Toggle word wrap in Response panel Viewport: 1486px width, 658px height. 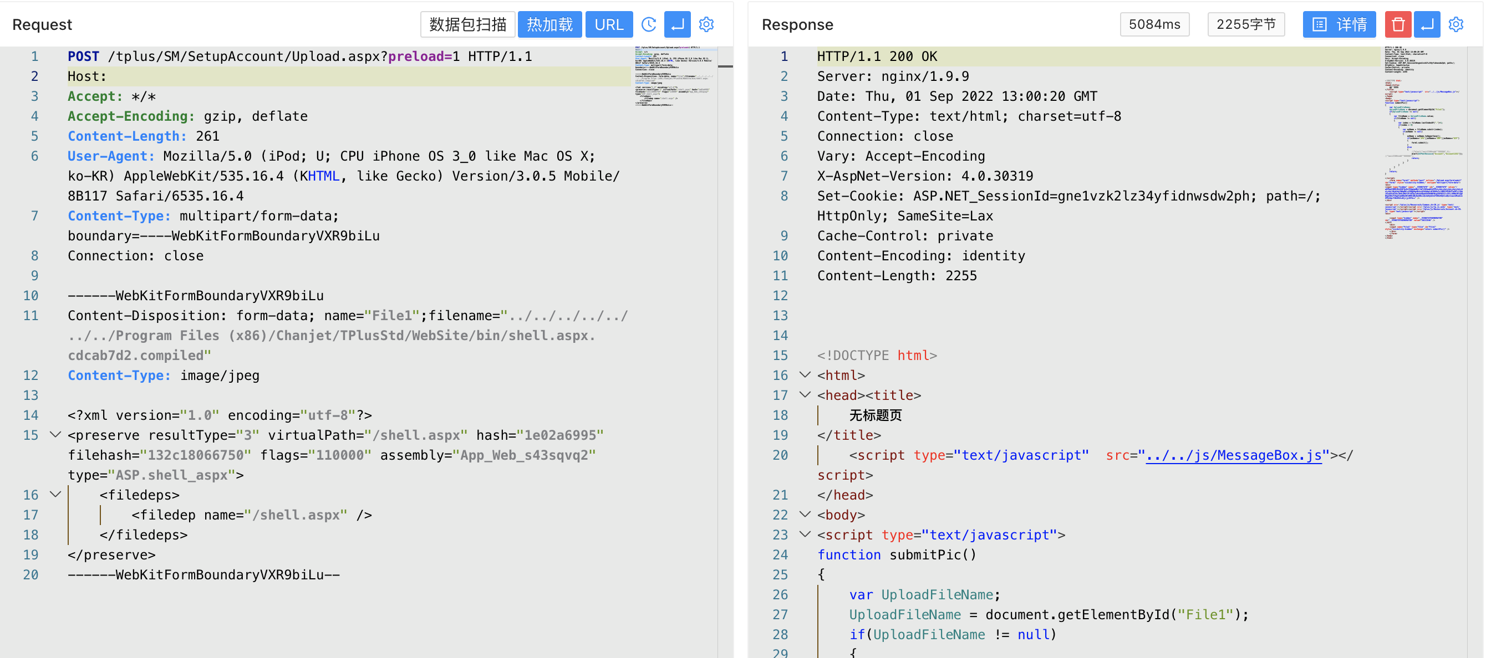tap(1427, 24)
